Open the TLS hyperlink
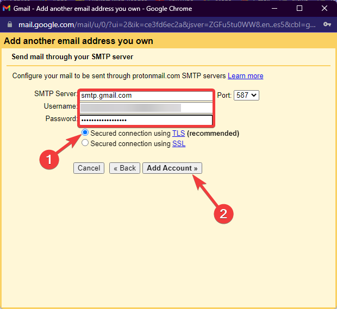This screenshot has height=309, width=337. [179, 133]
